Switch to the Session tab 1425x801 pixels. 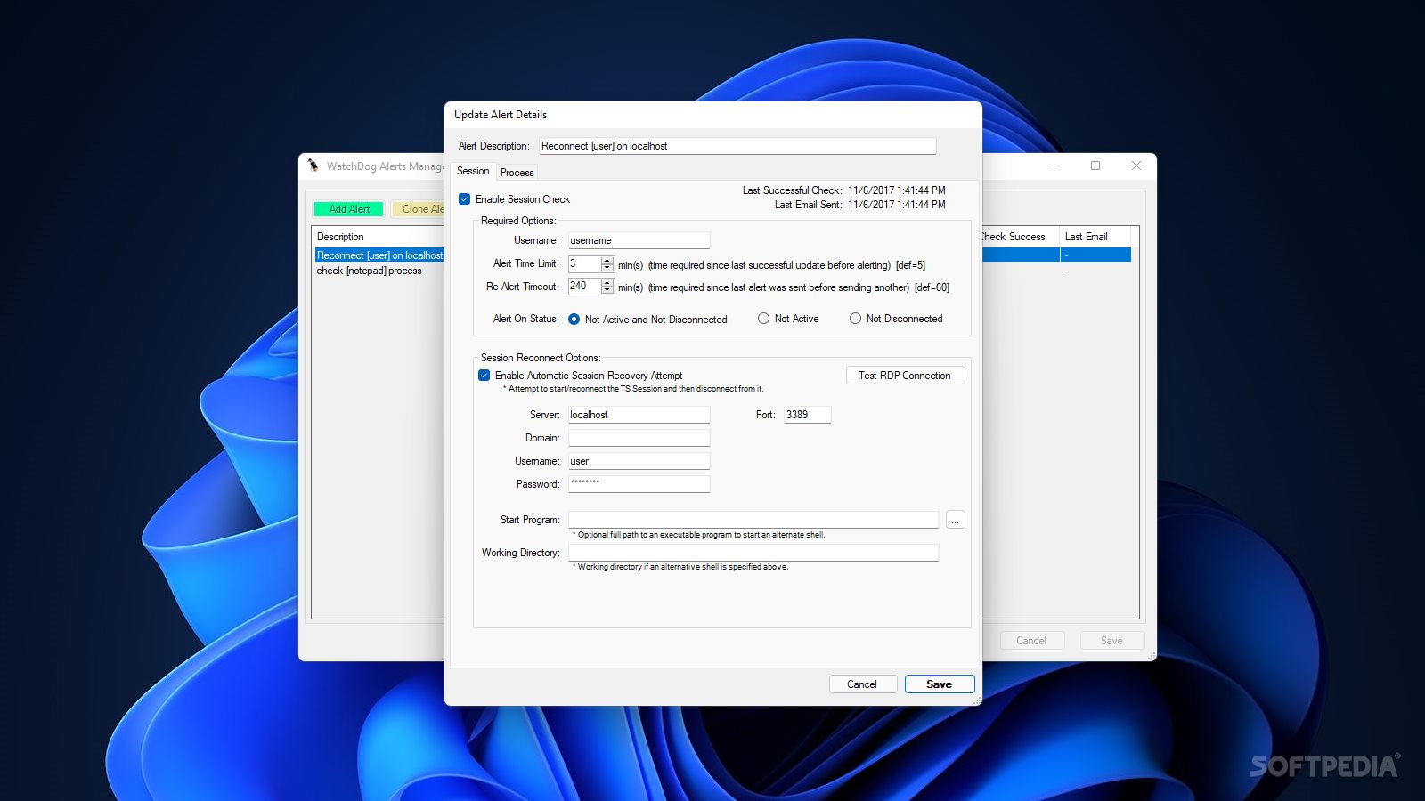[x=473, y=171]
